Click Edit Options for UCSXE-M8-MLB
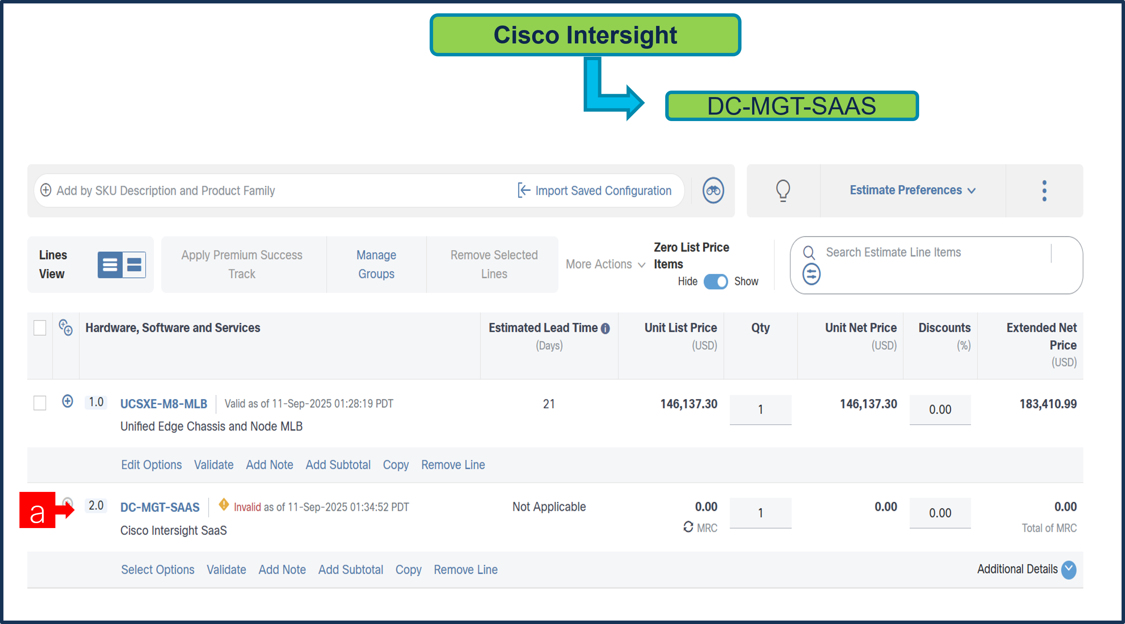1125x624 pixels. [x=151, y=465]
